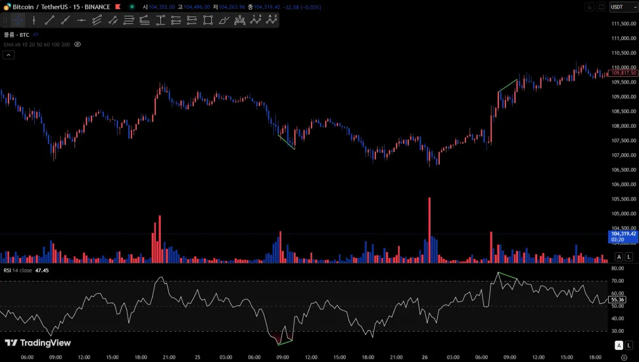639x362 pixels.
Task: Select the vertical line tool
Action: [34, 20]
